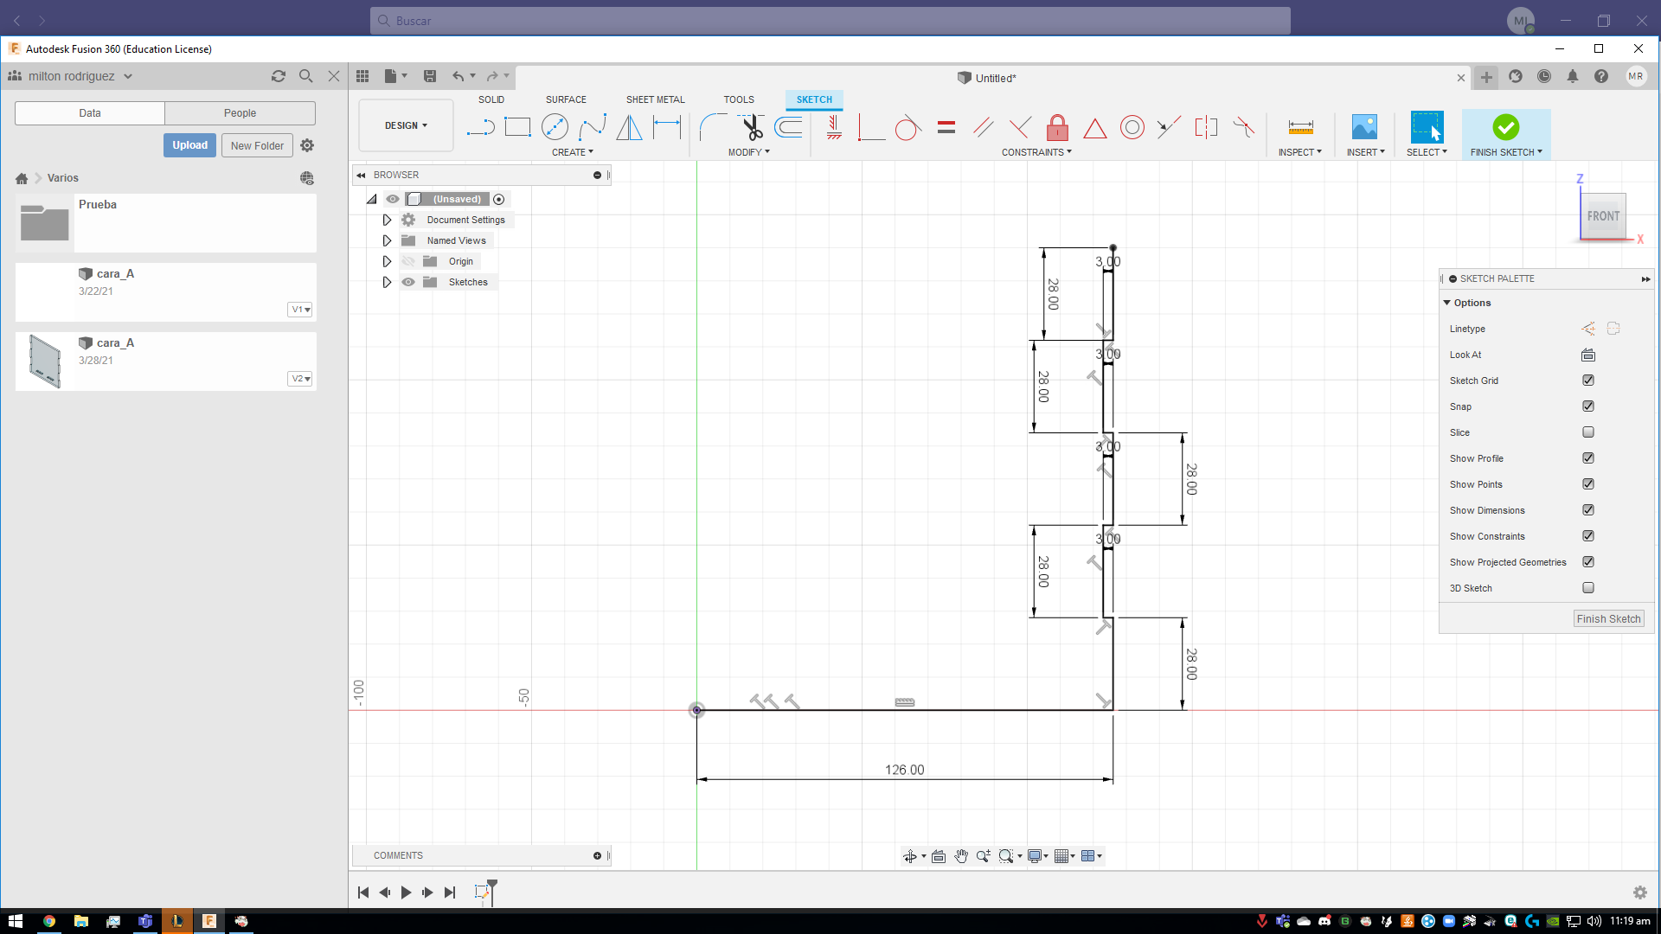The image size is (1661, 934).
Task: Click Finish Sketch button in palette
Action: pos(1608,619)
